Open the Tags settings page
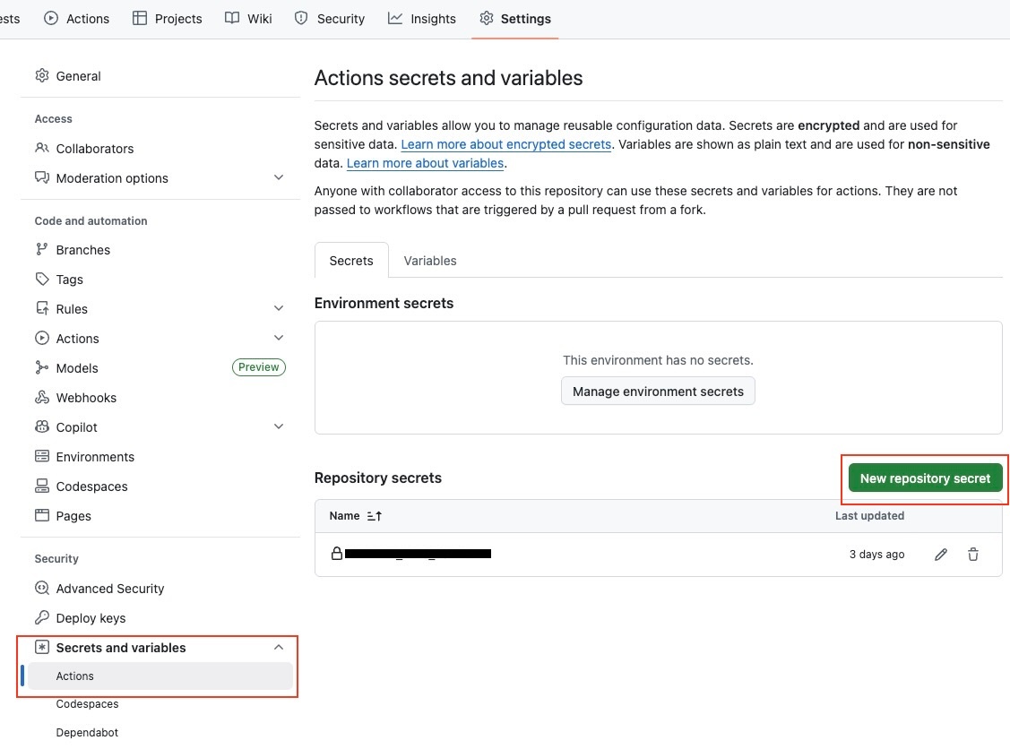The height and width of the screenshot is (749, 1010). (69, 280)
